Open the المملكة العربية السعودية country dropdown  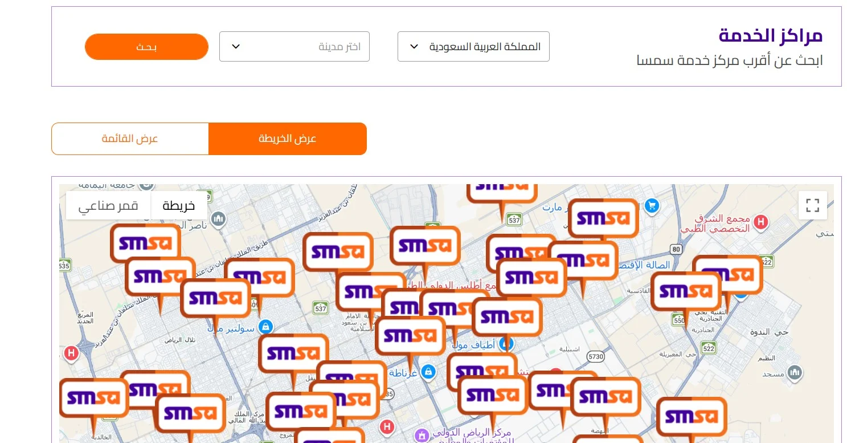(x=473, y=47)
